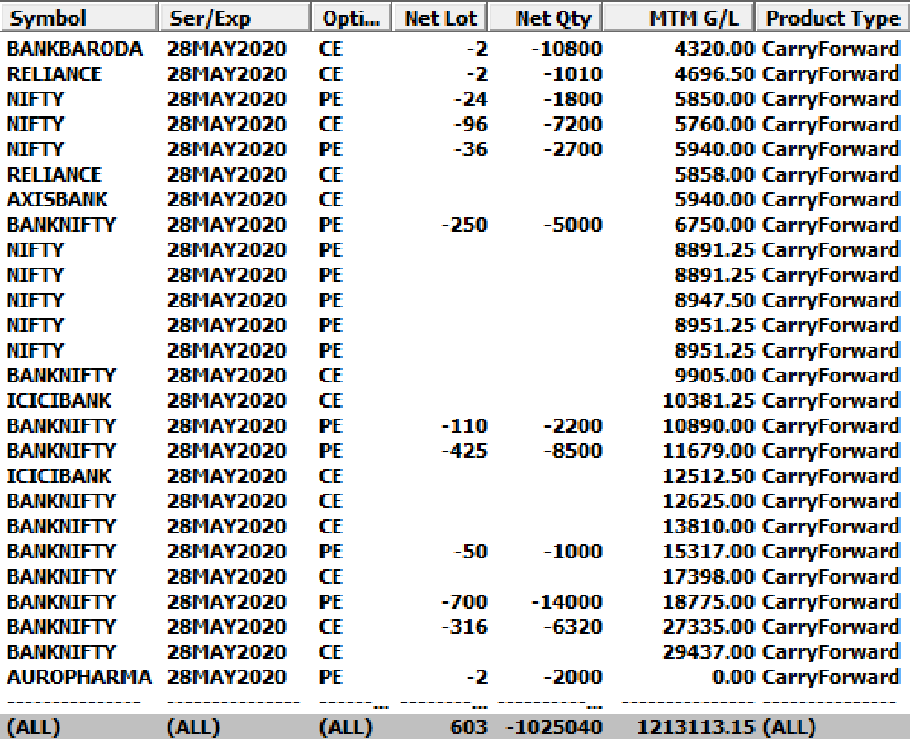Click MTM value 18775.00

point(709,602)
